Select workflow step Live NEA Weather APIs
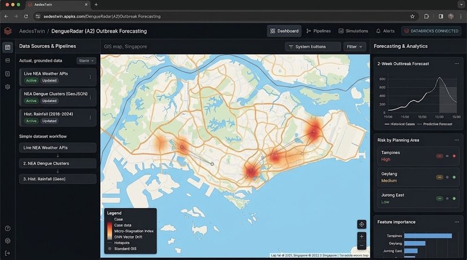467x260 pixels. (x=58, y=147)
